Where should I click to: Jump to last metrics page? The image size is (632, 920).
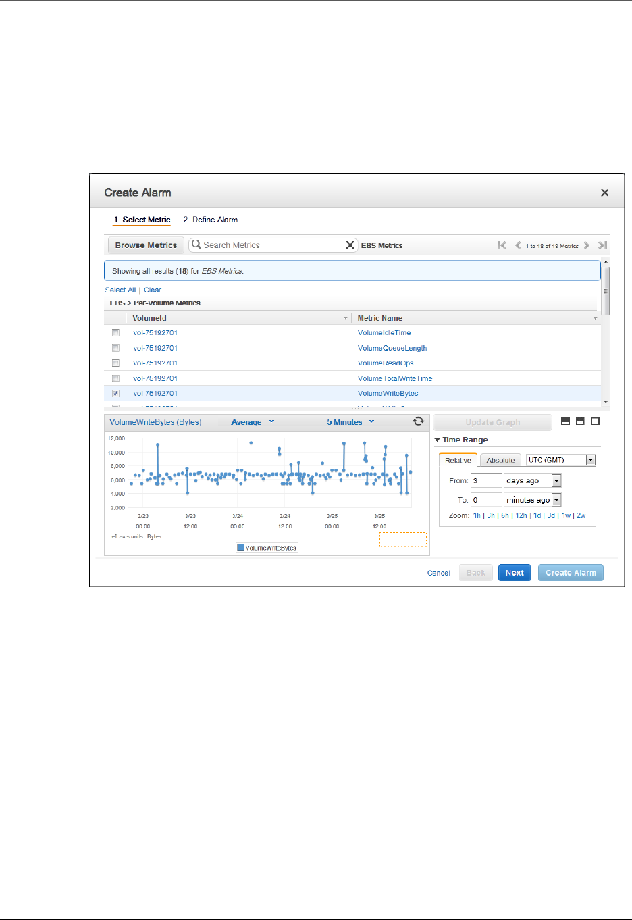click(x=602, y=245)
